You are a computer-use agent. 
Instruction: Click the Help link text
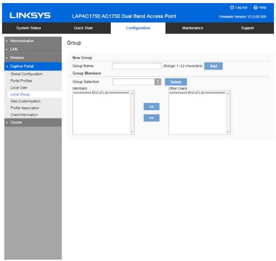[x=262, y=7]
